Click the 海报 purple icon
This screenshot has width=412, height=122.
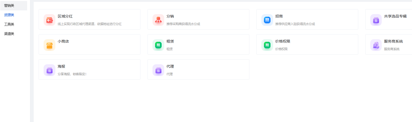coord(49,70)
